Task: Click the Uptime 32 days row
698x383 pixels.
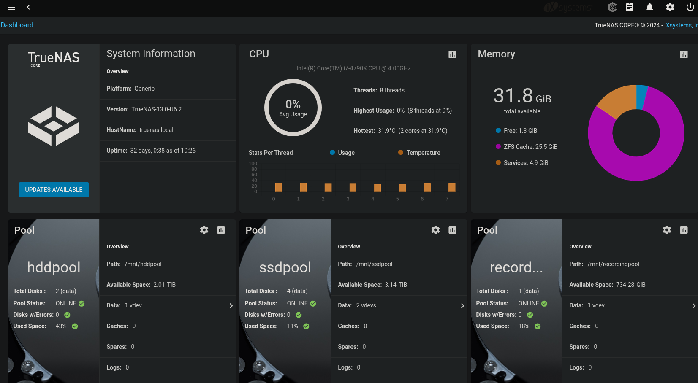Action: tap(168, 151)
